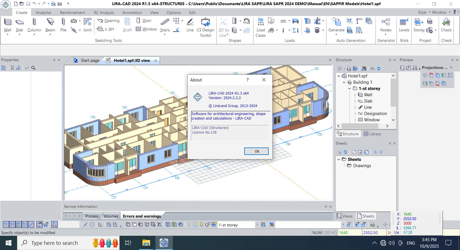Screen dimensions: 460x250
Task: Refresh the Sheets panel
Action: click(x=345, y=152)
